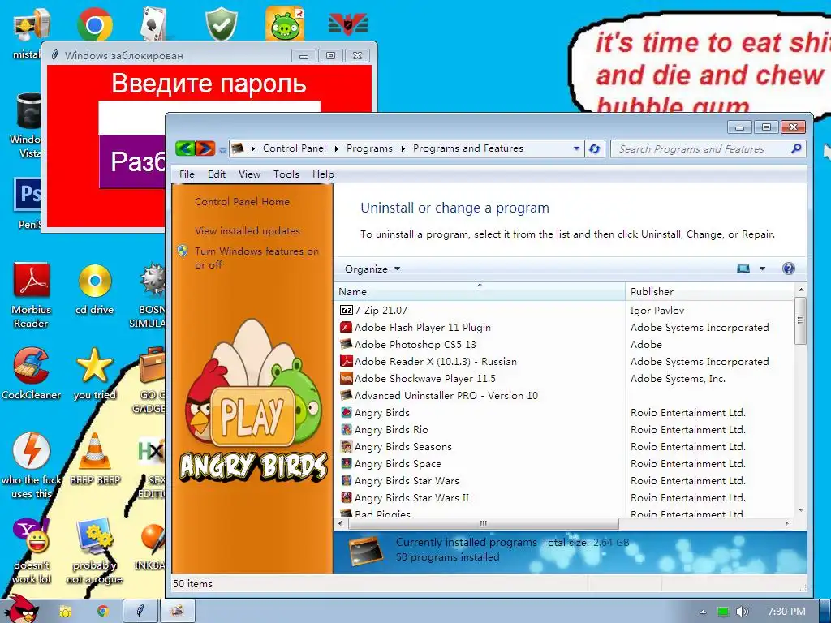The width and height of the screenshot is (831, 623).
Task: Expand the address bar history dropdown
Action: coord(577,149)
